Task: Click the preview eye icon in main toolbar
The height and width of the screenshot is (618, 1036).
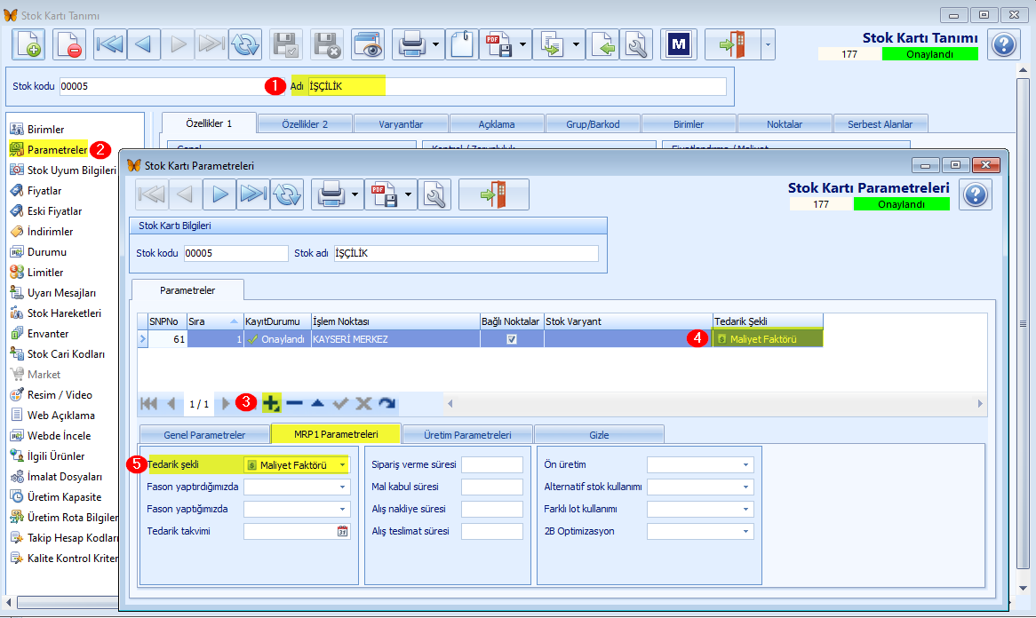Action: 367,44
